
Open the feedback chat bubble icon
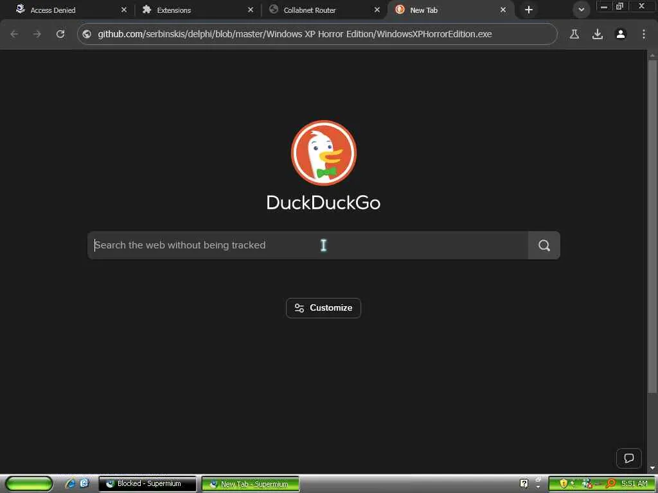click(x=628, y=458)
